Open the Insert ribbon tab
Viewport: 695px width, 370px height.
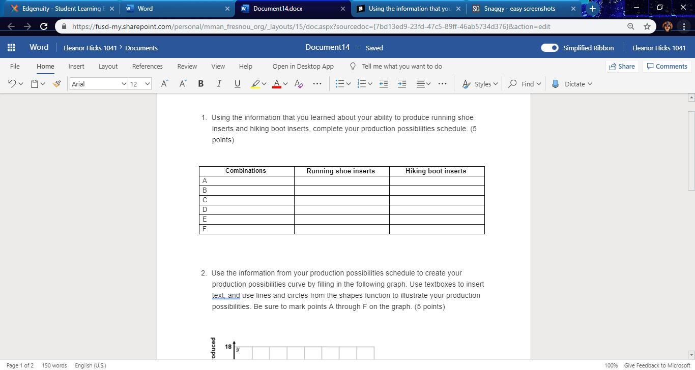(x=76, y=66)
